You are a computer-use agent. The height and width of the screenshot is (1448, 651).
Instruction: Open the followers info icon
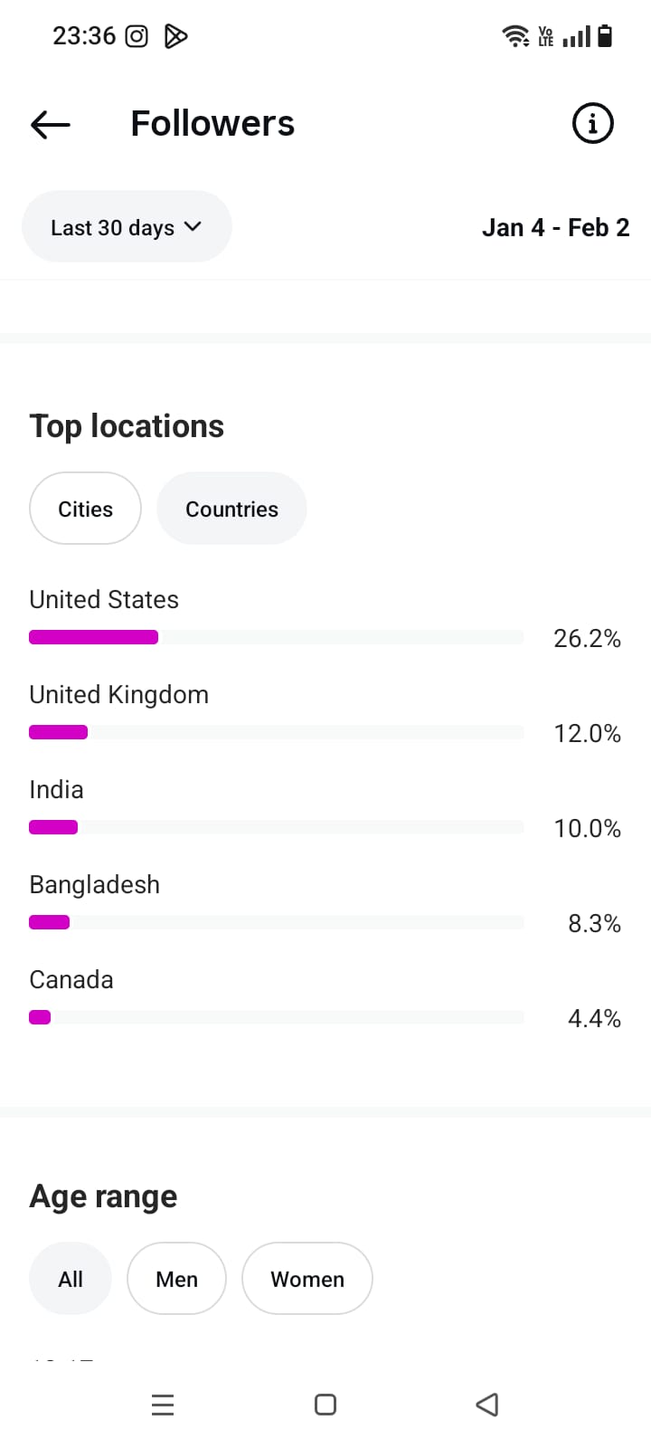point(592,123)
